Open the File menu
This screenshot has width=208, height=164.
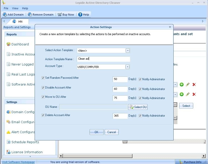(6, 8)
